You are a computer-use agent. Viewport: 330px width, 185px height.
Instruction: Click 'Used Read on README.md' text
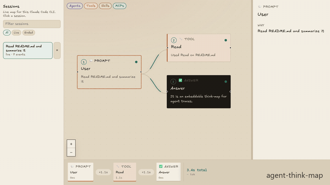coord(193,55)
